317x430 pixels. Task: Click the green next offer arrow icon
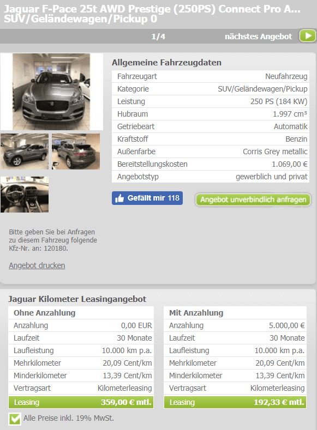(307, 36)
